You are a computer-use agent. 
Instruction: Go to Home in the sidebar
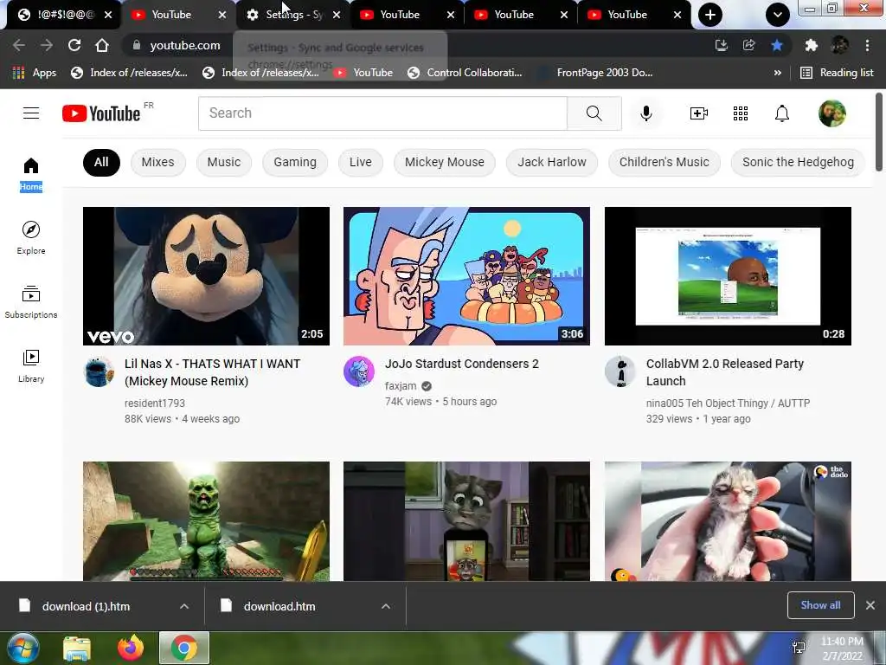[x=31, y=174]
